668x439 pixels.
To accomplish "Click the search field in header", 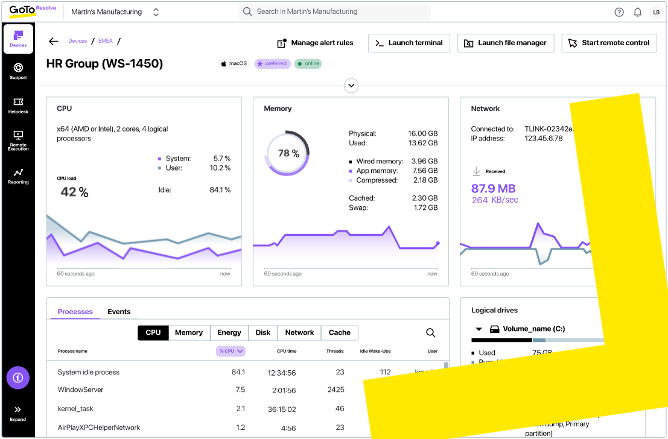I will pyautogui.click(x=336, y=11).
